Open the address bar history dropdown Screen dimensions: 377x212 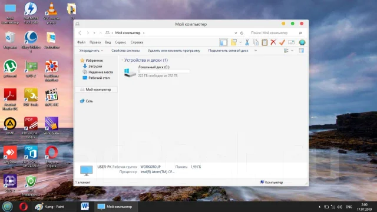[236, 33]
